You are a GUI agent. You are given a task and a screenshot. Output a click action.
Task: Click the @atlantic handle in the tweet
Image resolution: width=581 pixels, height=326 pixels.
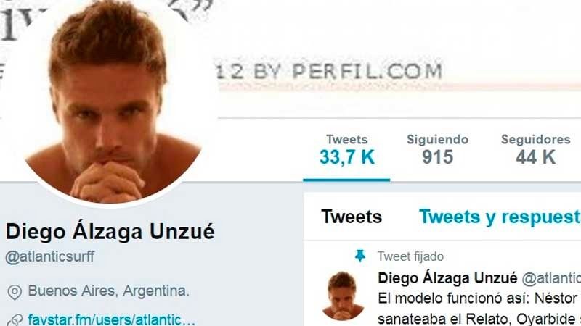pos(551,278)
